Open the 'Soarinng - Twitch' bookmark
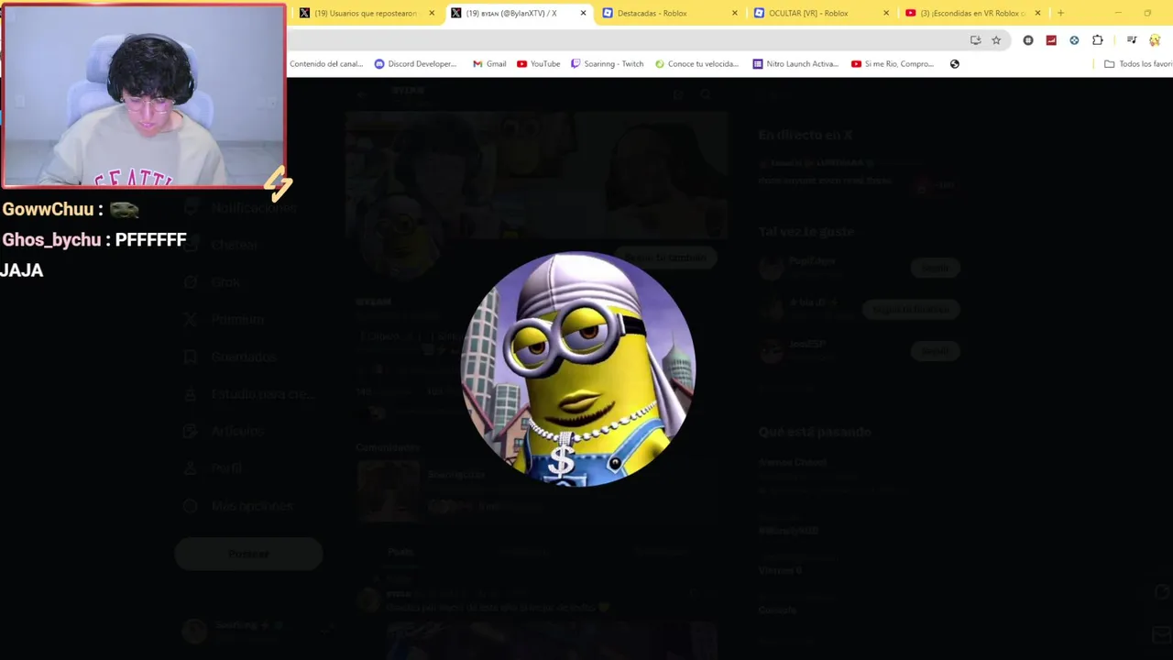The width and height of the screenshot is (1173, 660). (x=607, y=64)
